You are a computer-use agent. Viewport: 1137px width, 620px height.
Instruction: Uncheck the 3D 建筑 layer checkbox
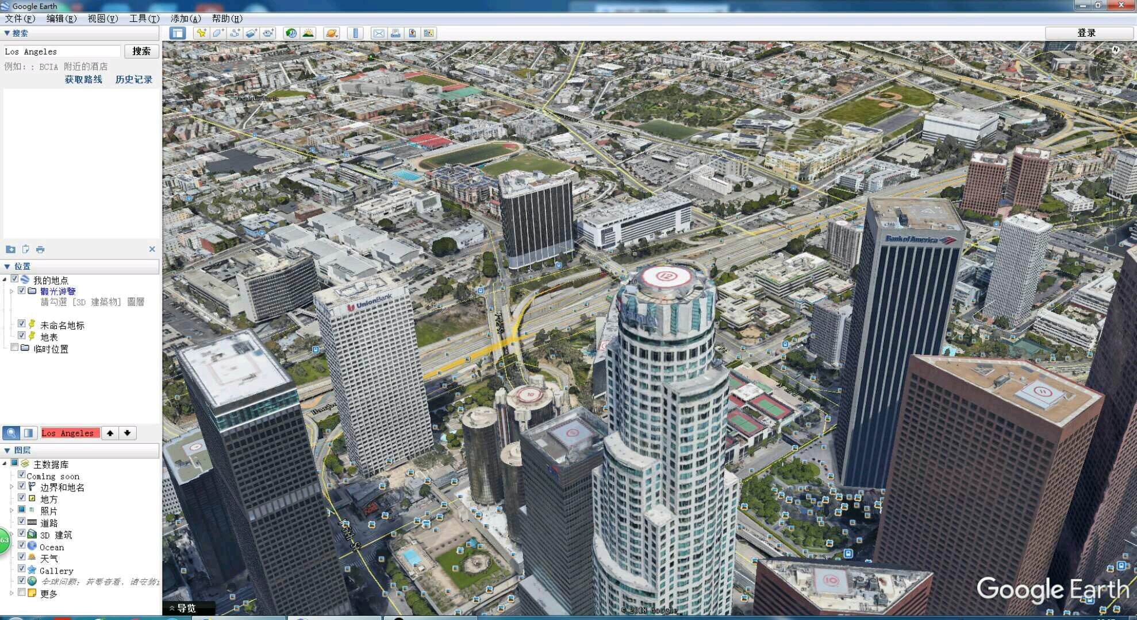(21, 533)
